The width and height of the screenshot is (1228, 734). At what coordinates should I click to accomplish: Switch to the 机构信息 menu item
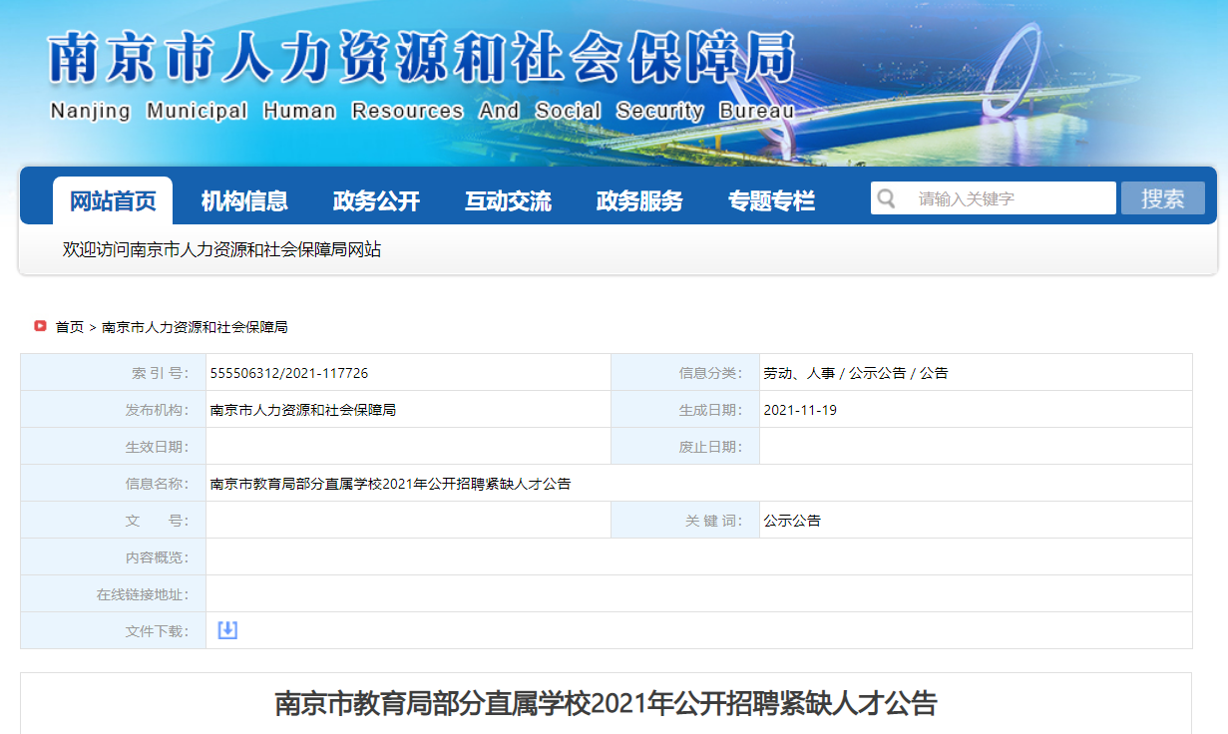tap(244, 201)
